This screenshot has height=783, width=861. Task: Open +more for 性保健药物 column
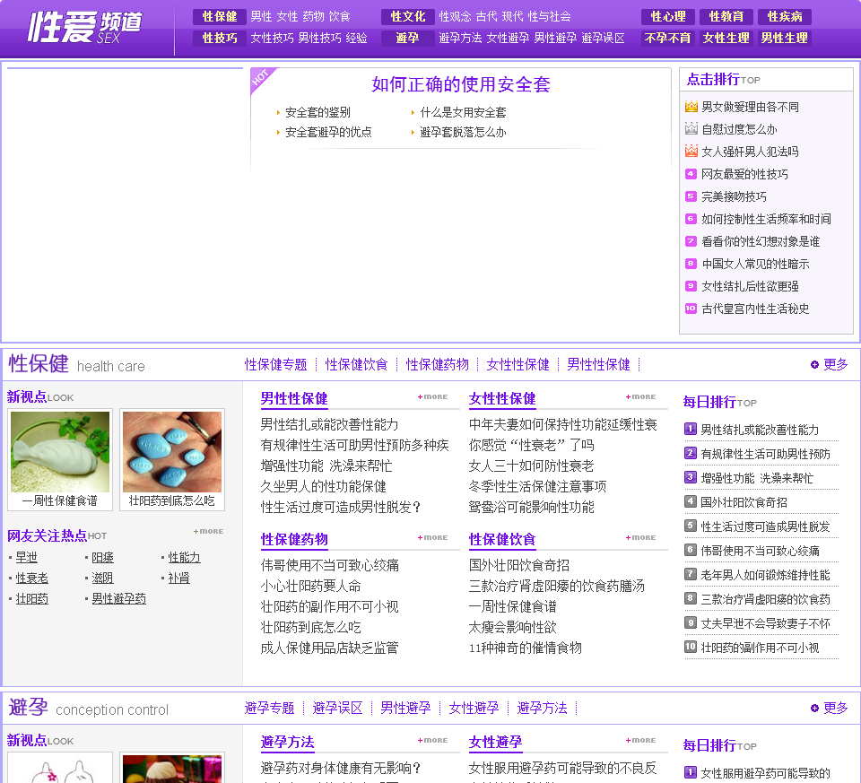coord(432,537)
